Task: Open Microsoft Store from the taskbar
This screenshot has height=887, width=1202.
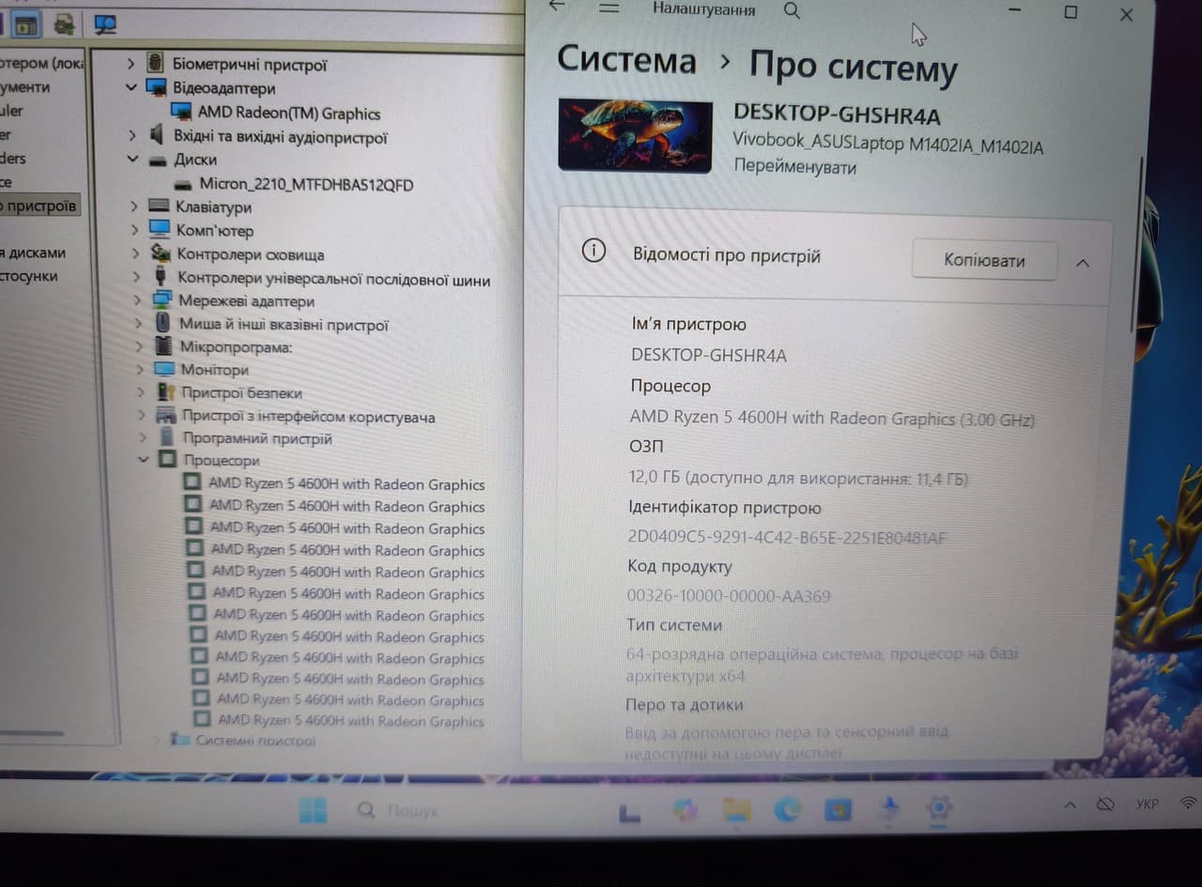Action: (x=838, y=808)
